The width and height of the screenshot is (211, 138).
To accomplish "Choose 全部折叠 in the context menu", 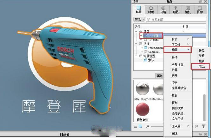I will [x=178, y=65].
